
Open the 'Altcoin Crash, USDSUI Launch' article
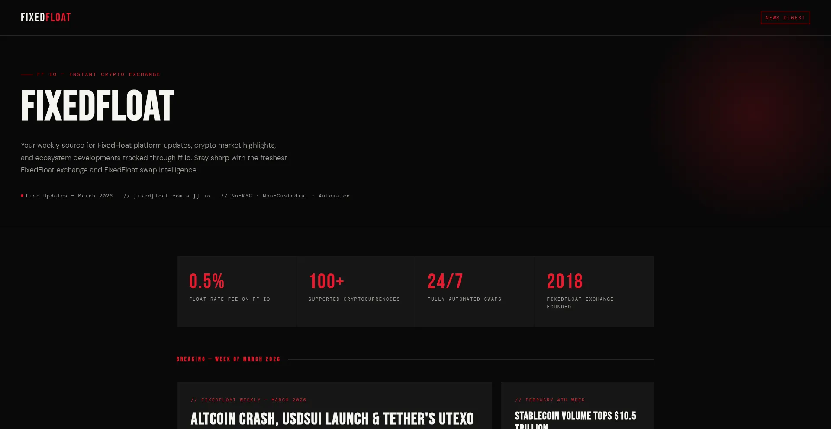pos(332,418)
